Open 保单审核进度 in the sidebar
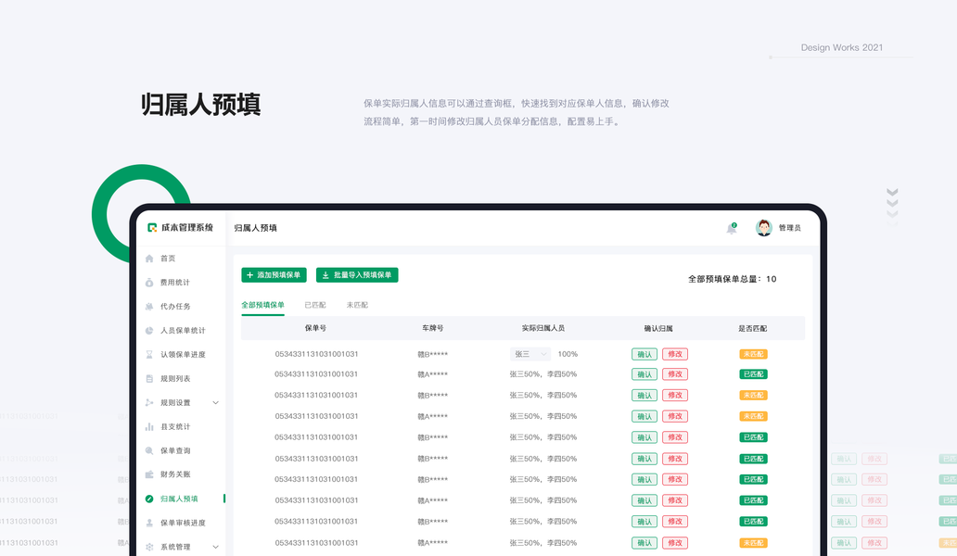 (x=183, y=523)
